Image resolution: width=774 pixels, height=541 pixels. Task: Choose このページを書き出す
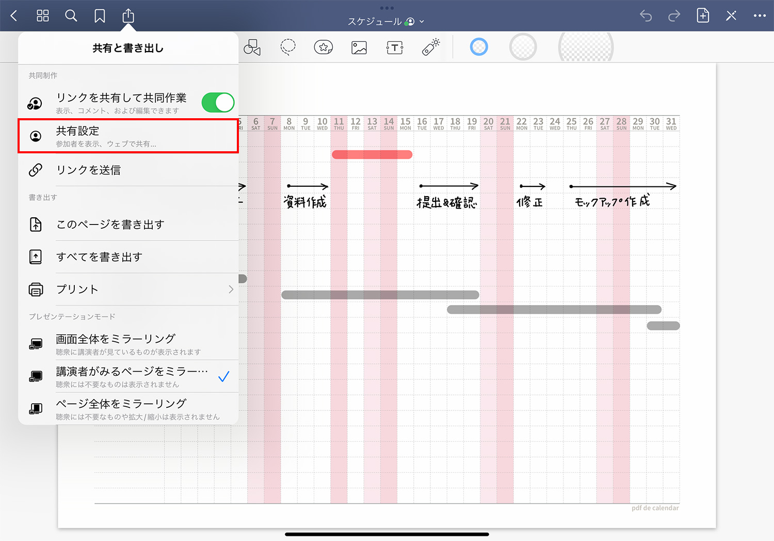[128, 225]
